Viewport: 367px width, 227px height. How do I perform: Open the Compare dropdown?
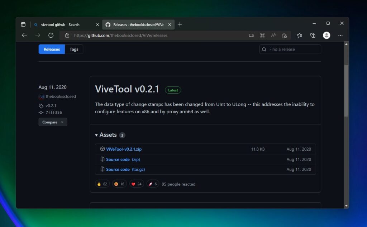point(53,122)
